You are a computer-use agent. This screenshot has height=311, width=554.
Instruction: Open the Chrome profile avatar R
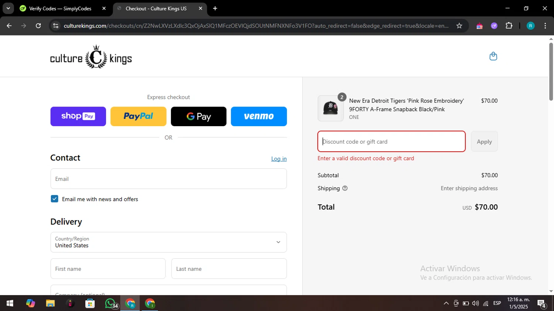tap(530, 26)
